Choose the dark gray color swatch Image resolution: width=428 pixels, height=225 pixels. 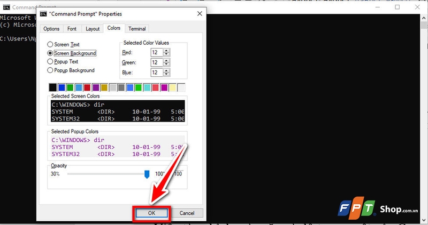click(121, 87)
